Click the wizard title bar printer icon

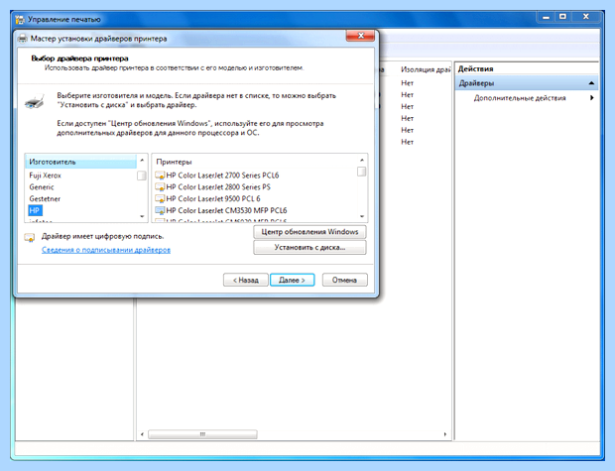pos(23,39)
